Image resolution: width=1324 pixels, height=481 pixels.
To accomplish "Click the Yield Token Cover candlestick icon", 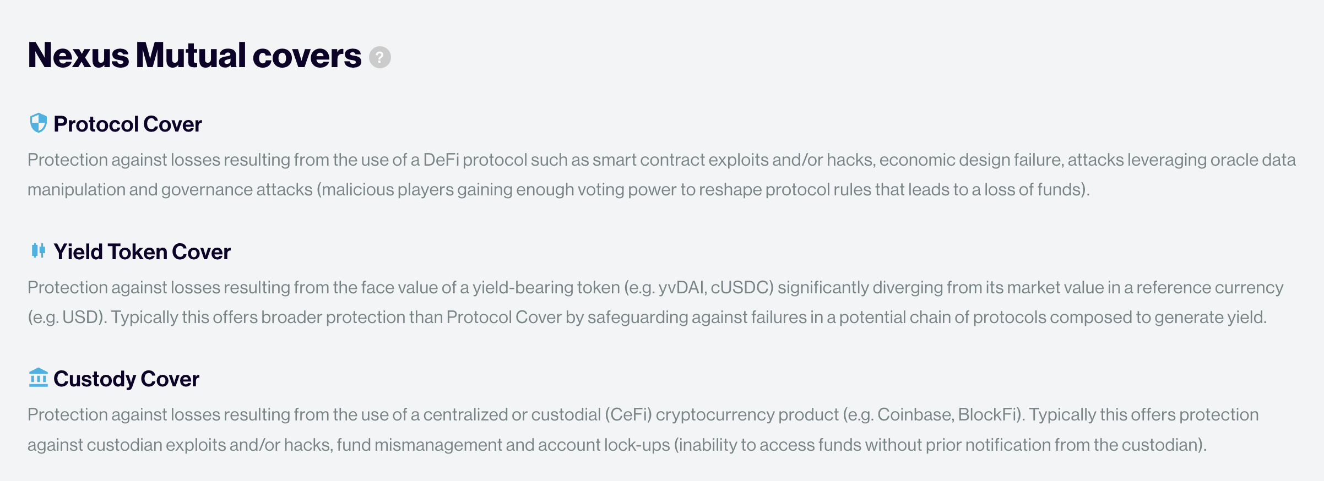I will (38, 251).
